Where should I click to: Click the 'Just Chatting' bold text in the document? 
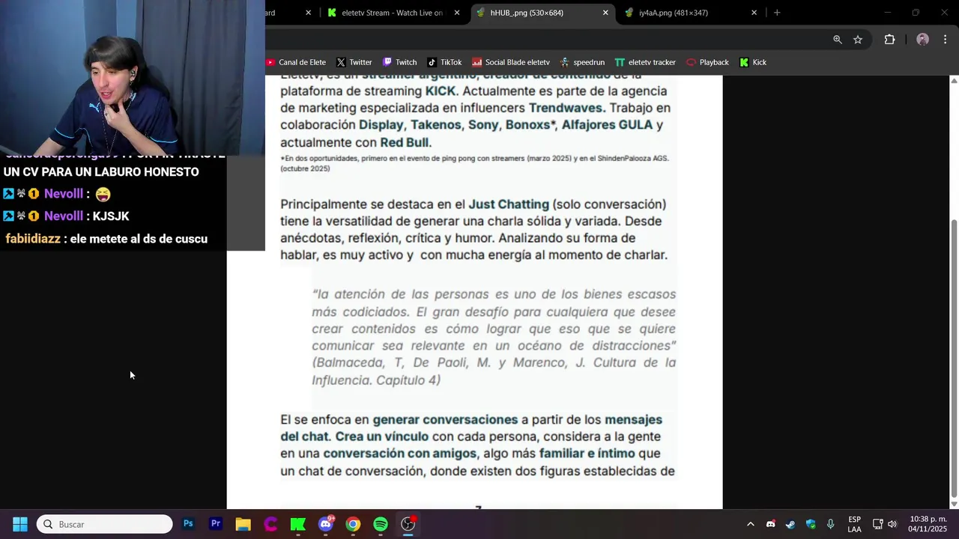tap(509, 204)
